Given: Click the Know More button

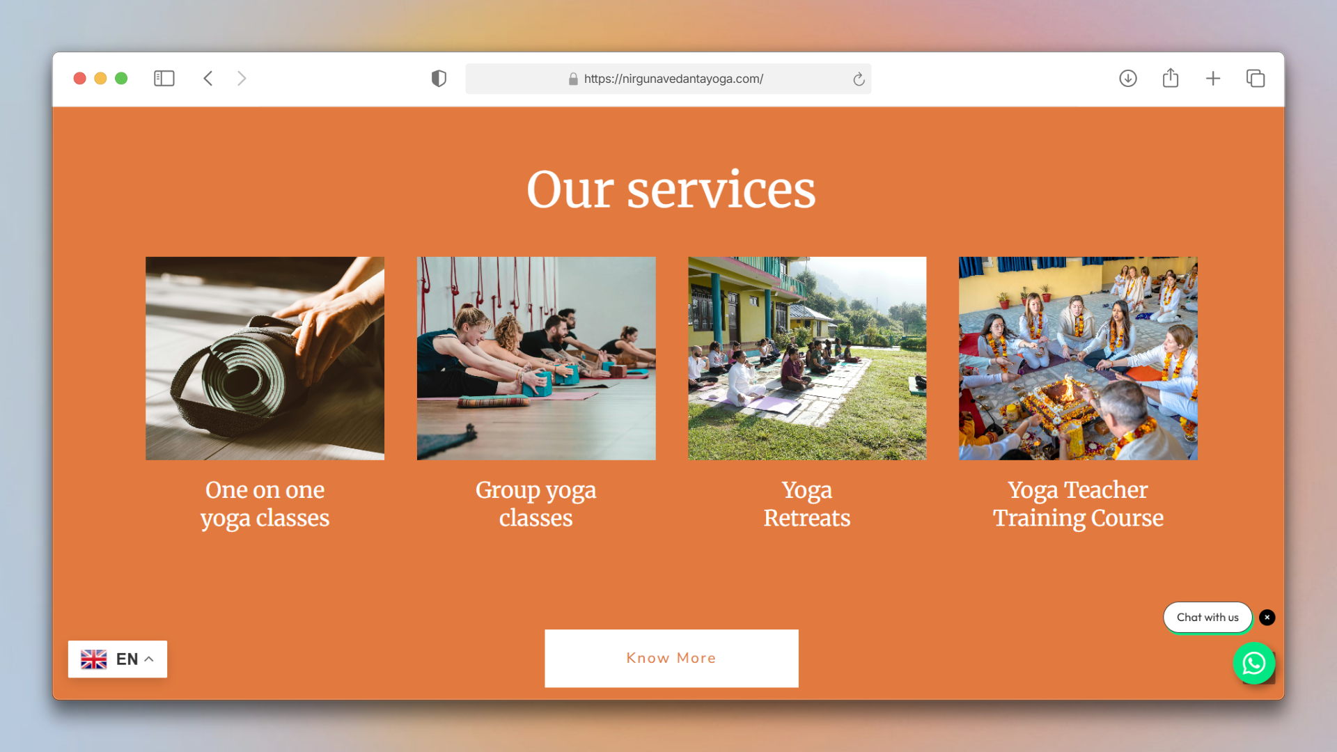Looking at the screenshot, I should click(671, 658).
